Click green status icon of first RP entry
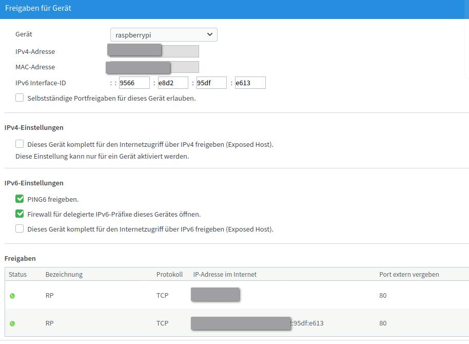This screenshot has width=469, height=344. 12,296
